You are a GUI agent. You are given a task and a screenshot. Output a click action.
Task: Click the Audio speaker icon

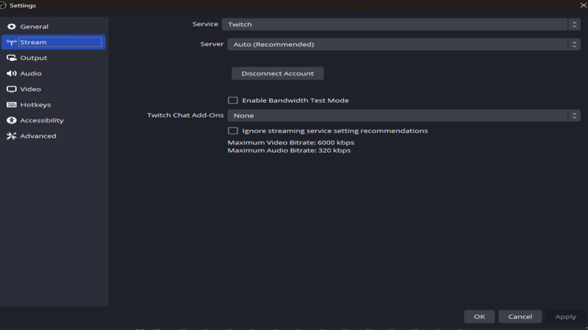pos(11,73)
